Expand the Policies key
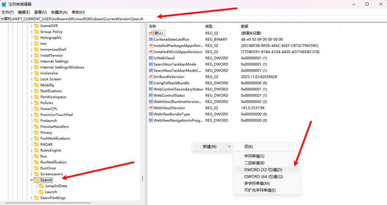 [31, 103]
